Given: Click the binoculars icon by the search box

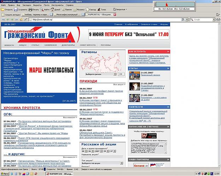Looking at the screenshot, I should click(218, 19).
